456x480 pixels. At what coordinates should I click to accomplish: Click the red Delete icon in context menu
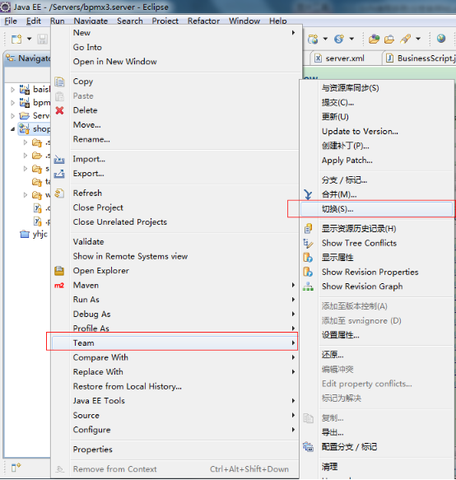(60, 110)
